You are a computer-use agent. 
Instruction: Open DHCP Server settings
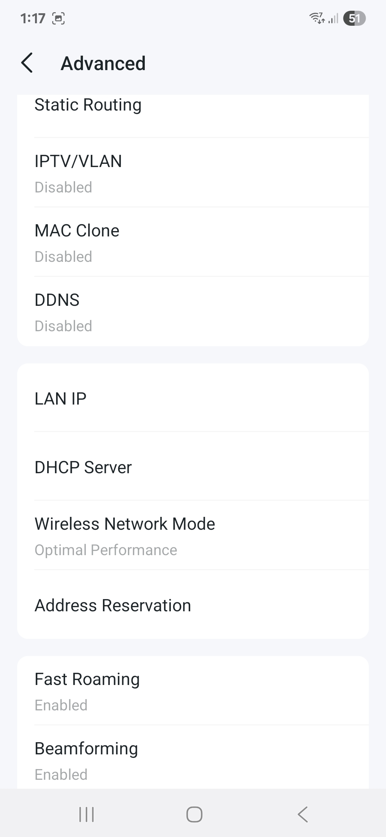[x=193, y=467]
